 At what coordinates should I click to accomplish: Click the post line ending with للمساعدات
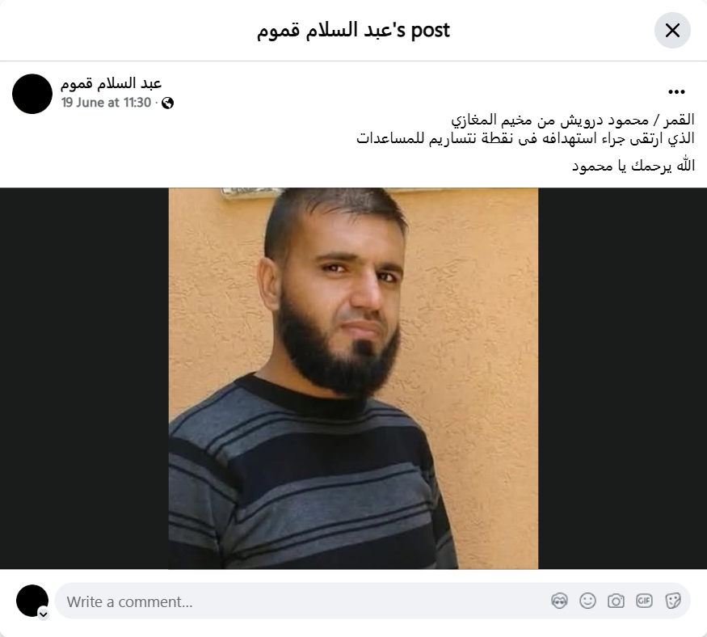pos(525,138)
